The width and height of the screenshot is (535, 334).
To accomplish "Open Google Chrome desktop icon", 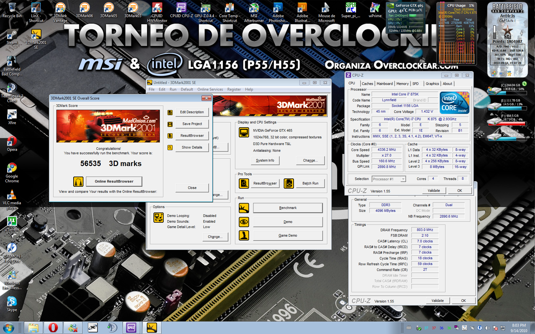I will pos(12,173).
